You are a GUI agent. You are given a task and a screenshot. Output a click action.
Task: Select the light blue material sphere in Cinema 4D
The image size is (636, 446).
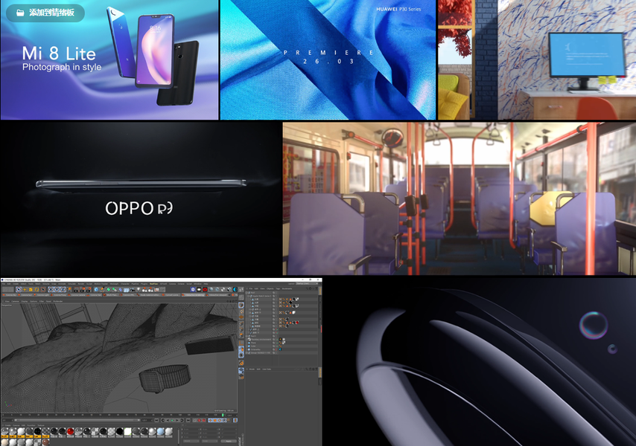pos(161,431)
